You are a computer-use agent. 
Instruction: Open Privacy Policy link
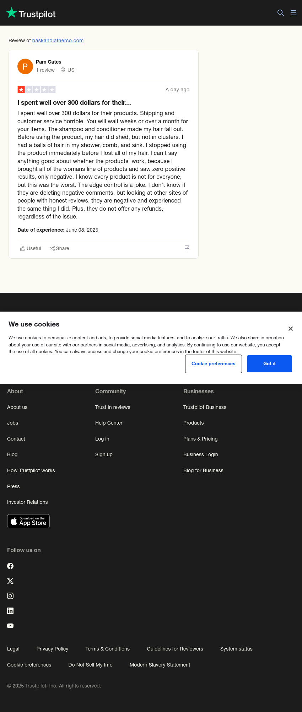pos(53,649)
